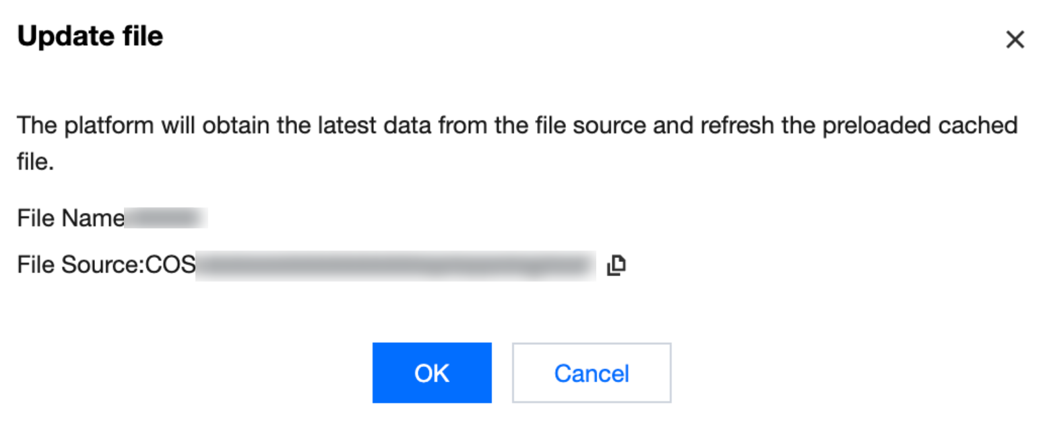Copy the COS file source path
The width and height of the screenshot is (1047, 421).
[x=616, y=265]
